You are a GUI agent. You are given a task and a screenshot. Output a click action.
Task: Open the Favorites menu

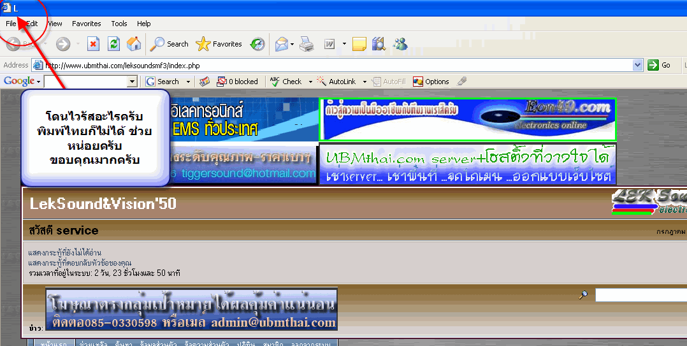click(86, 24)
